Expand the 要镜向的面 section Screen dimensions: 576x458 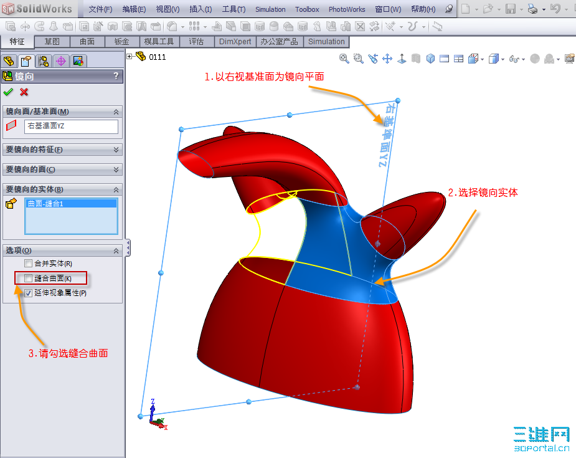pos(62,169)
